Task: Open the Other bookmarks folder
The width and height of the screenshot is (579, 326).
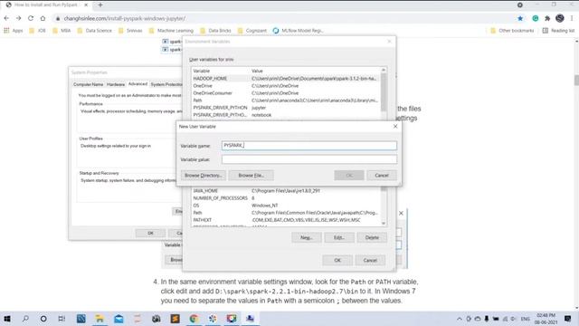Action: [x=512, y=31]
